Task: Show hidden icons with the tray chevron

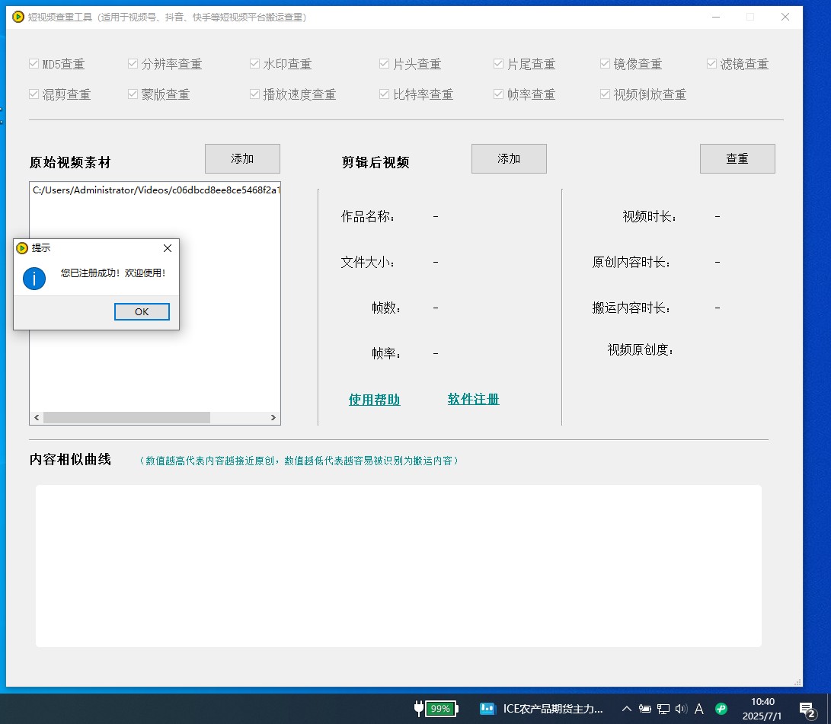Action: click(626, 709)
